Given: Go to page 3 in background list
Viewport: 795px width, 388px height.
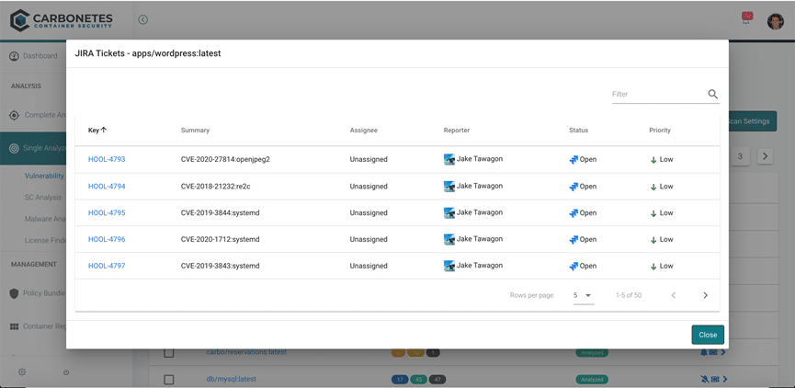Looking at the screenshot, I should coord(740,156).
